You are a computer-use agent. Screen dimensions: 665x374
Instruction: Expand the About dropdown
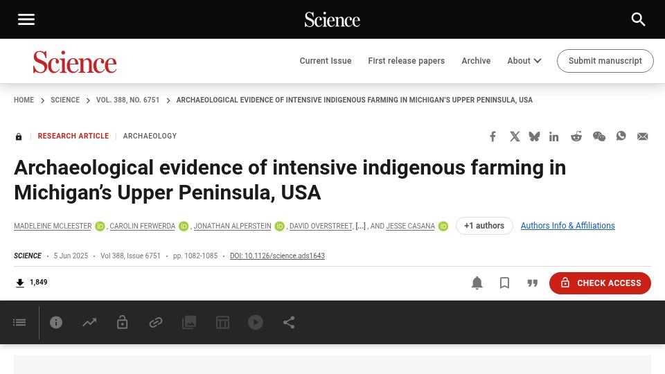point(524,61)
